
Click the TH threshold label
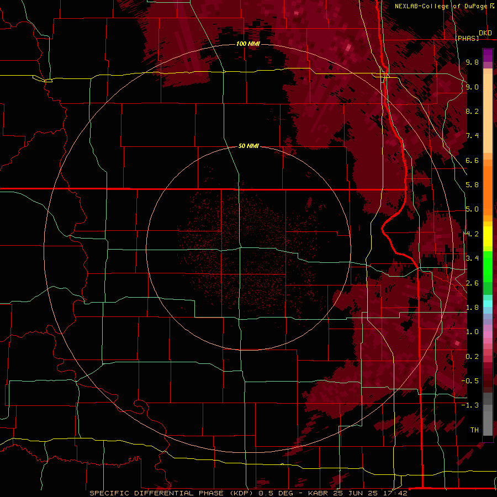pyautogui.click(x=474, y=430)
